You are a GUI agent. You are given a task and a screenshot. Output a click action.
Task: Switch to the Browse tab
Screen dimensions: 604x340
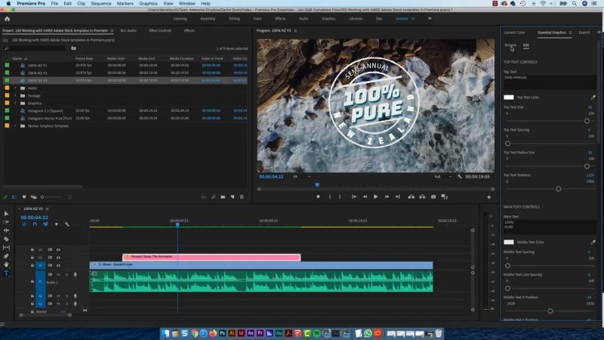[x=510, y=45]
